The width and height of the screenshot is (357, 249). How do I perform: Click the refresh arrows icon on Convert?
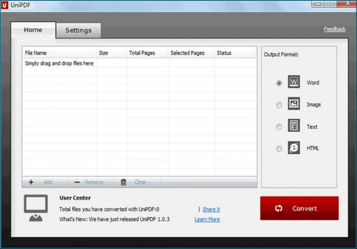pos(278,208)
